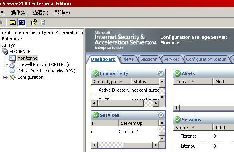
Task: Click Connectivity list scroll down arrow
Action: point(162,97)
